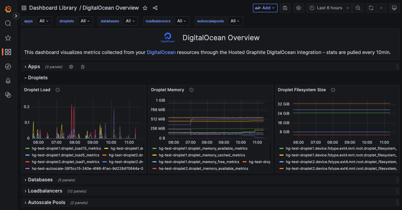402x210 pixels.
Task: Toggle hg-test-droplet1.droplet_memory_available_metrics legend series
Action: click(x=203, y=149)
